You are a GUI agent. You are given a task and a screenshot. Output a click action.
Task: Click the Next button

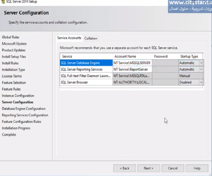click(x=148, y=168)
